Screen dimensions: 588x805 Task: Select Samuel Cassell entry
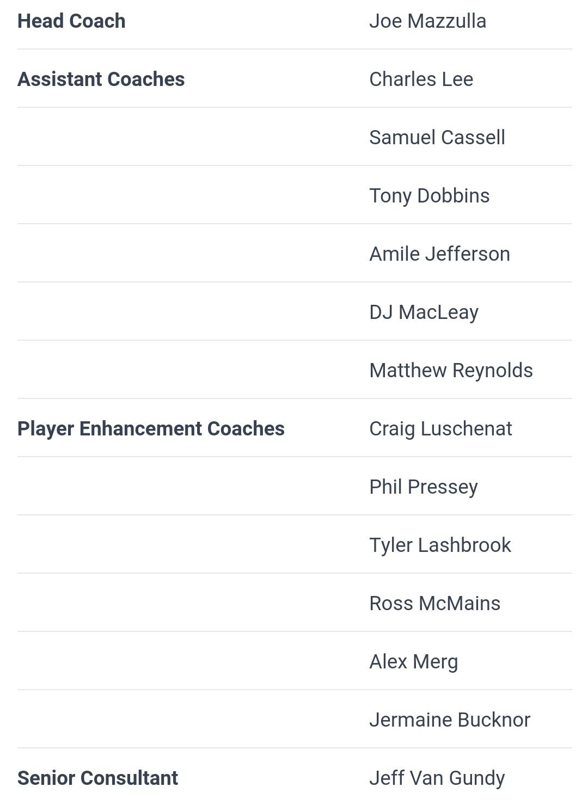click(437, 138)
